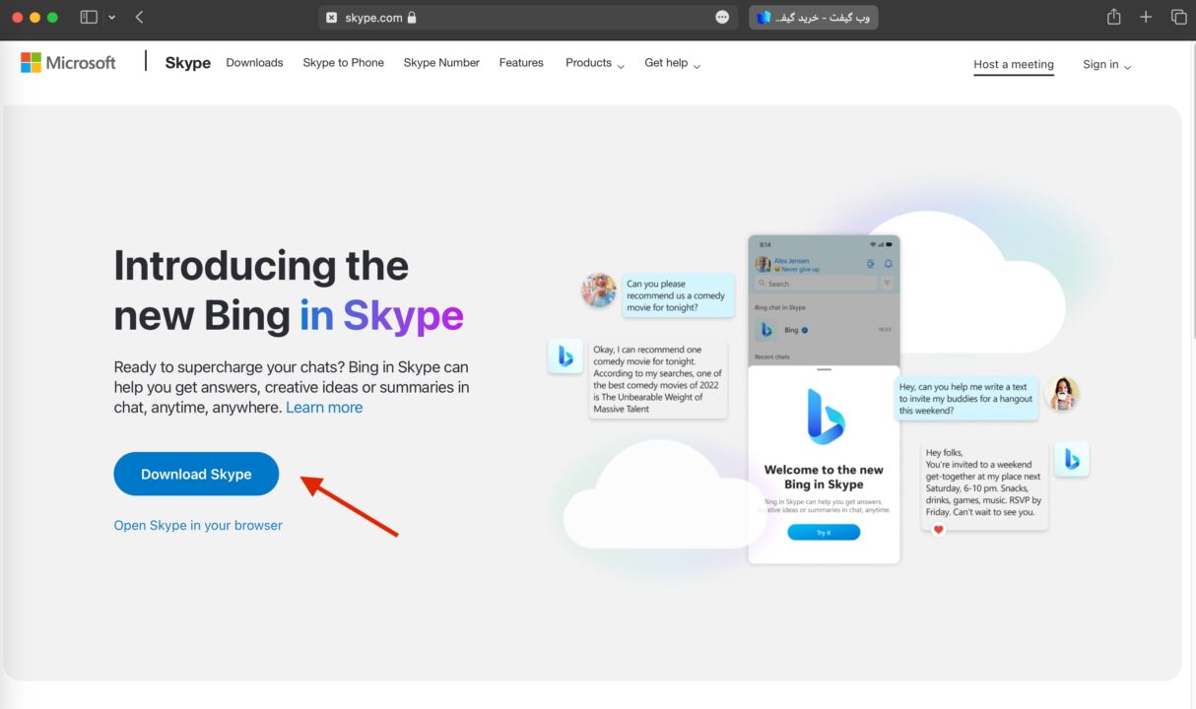Switch to the second Safari tab

(813, 17)
